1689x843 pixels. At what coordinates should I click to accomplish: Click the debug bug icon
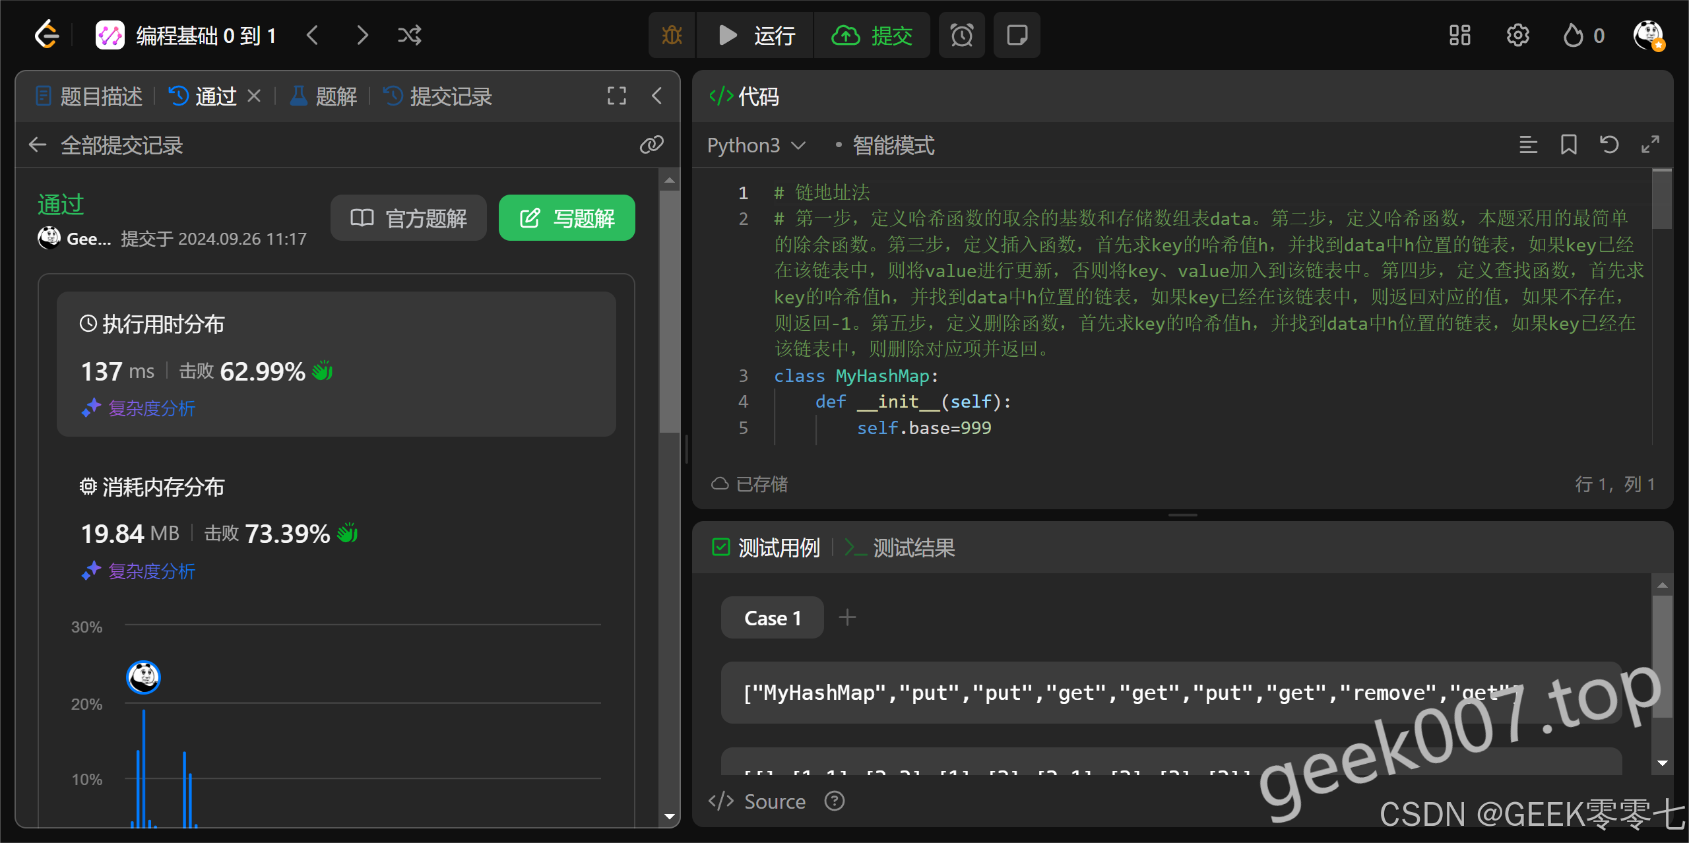pyautogui.click(x=672, y=35)
